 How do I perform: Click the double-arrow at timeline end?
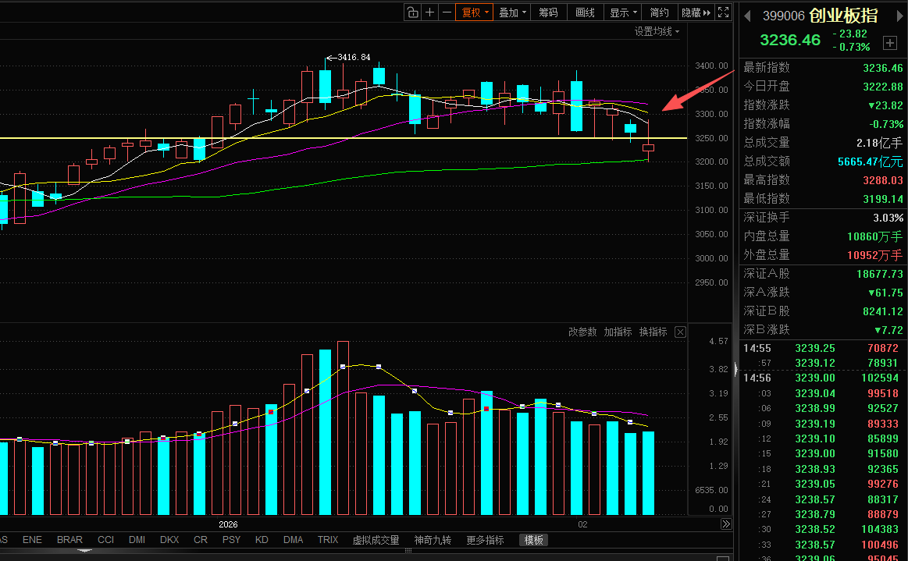[725, 524]
